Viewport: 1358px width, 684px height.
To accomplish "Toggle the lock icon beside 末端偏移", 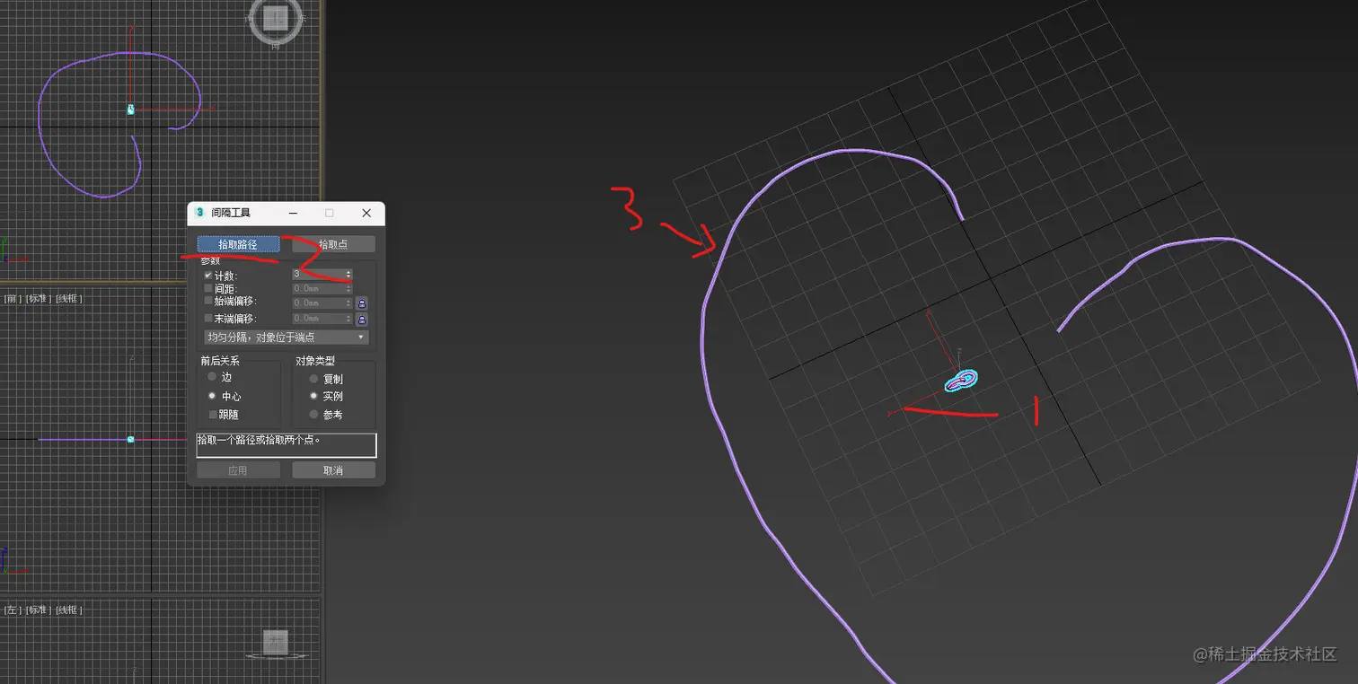I will point(362,319).
